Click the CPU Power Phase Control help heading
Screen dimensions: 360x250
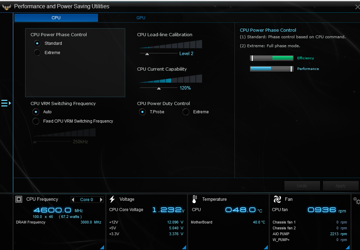[268, 30]
